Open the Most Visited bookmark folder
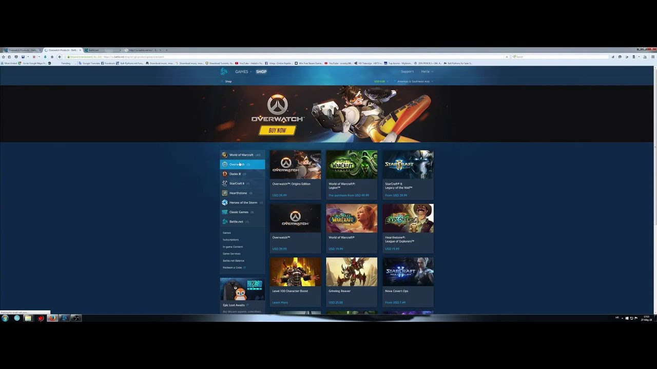Viewport: 657px width, 369px height. pyautogui.click(x=9, y=64)
